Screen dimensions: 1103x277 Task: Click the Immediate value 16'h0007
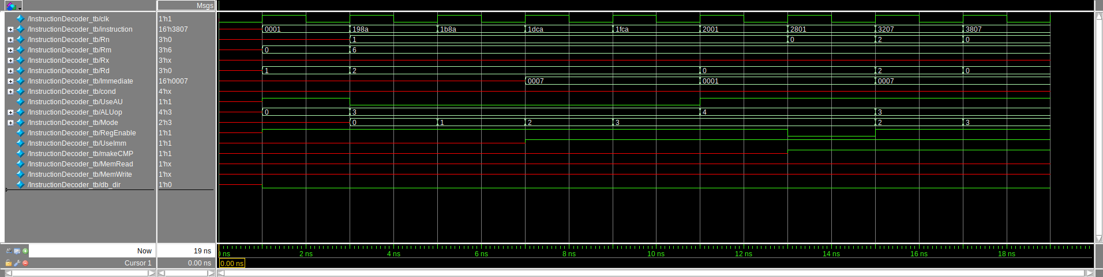(173, 81)
